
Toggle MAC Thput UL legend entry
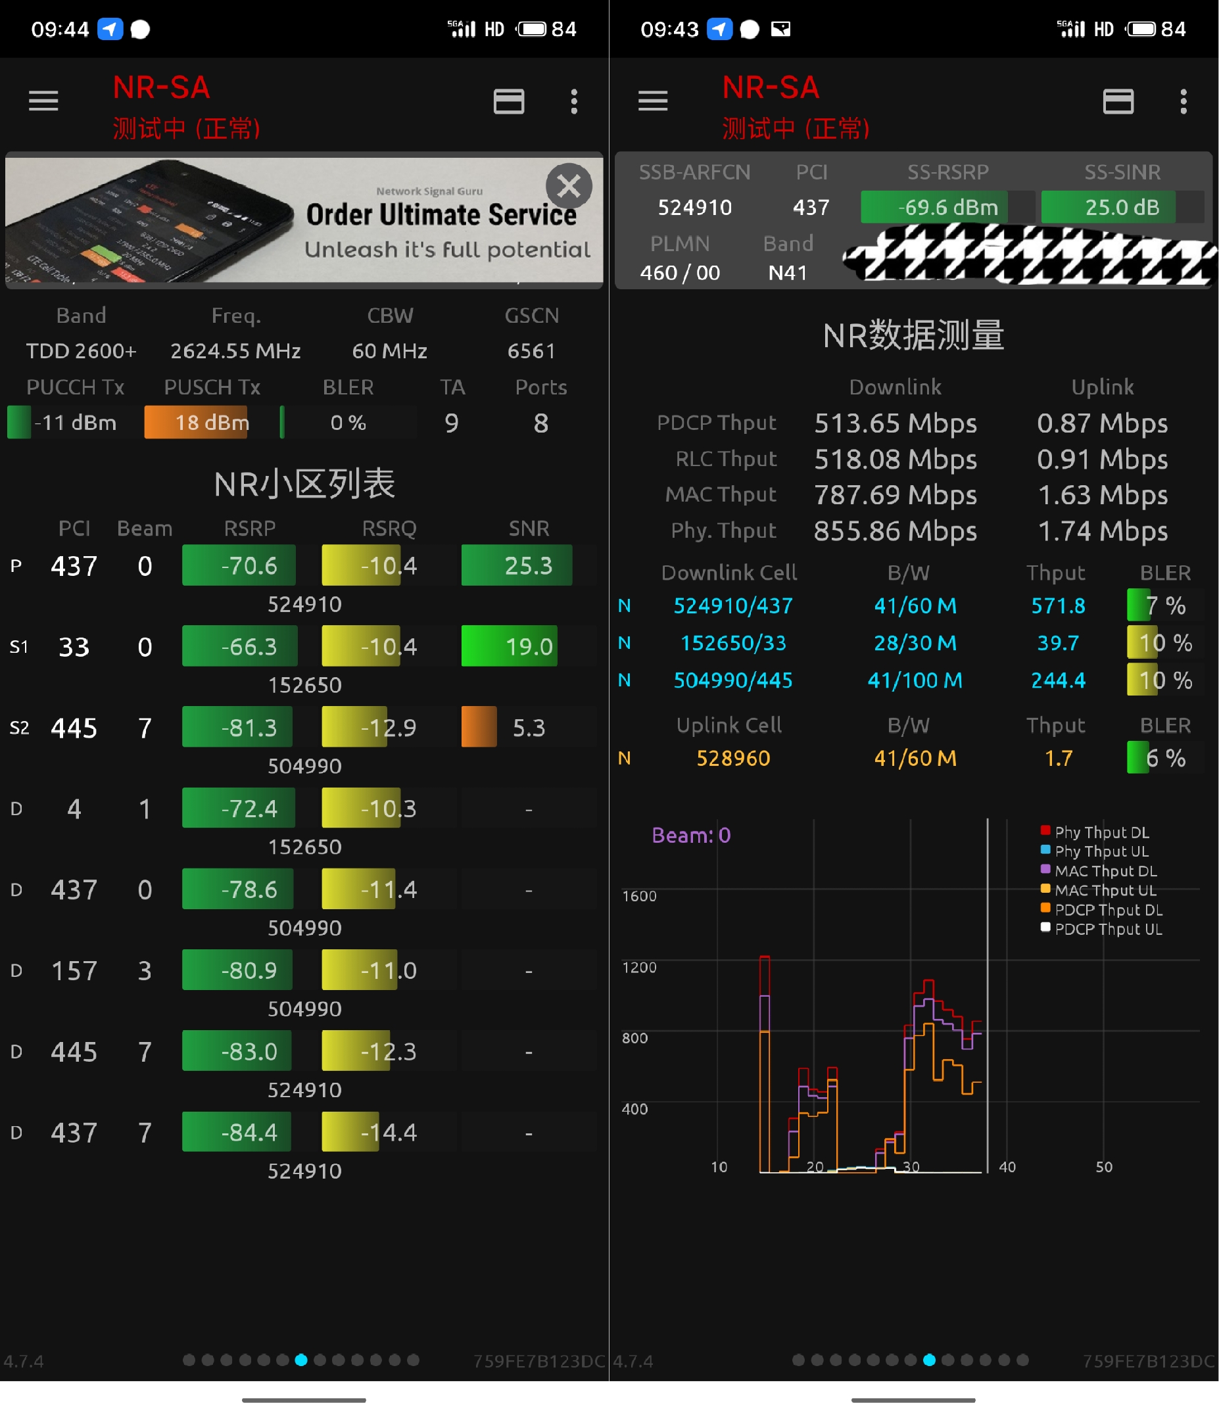tap(1099, 890)
